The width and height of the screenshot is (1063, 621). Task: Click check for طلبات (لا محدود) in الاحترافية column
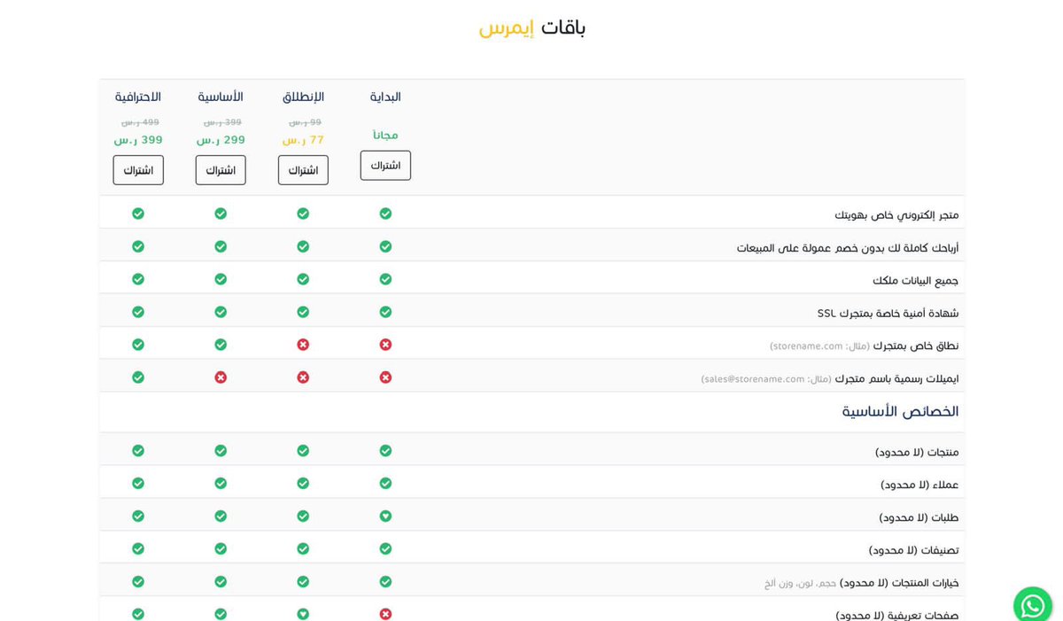pos(138,516)
